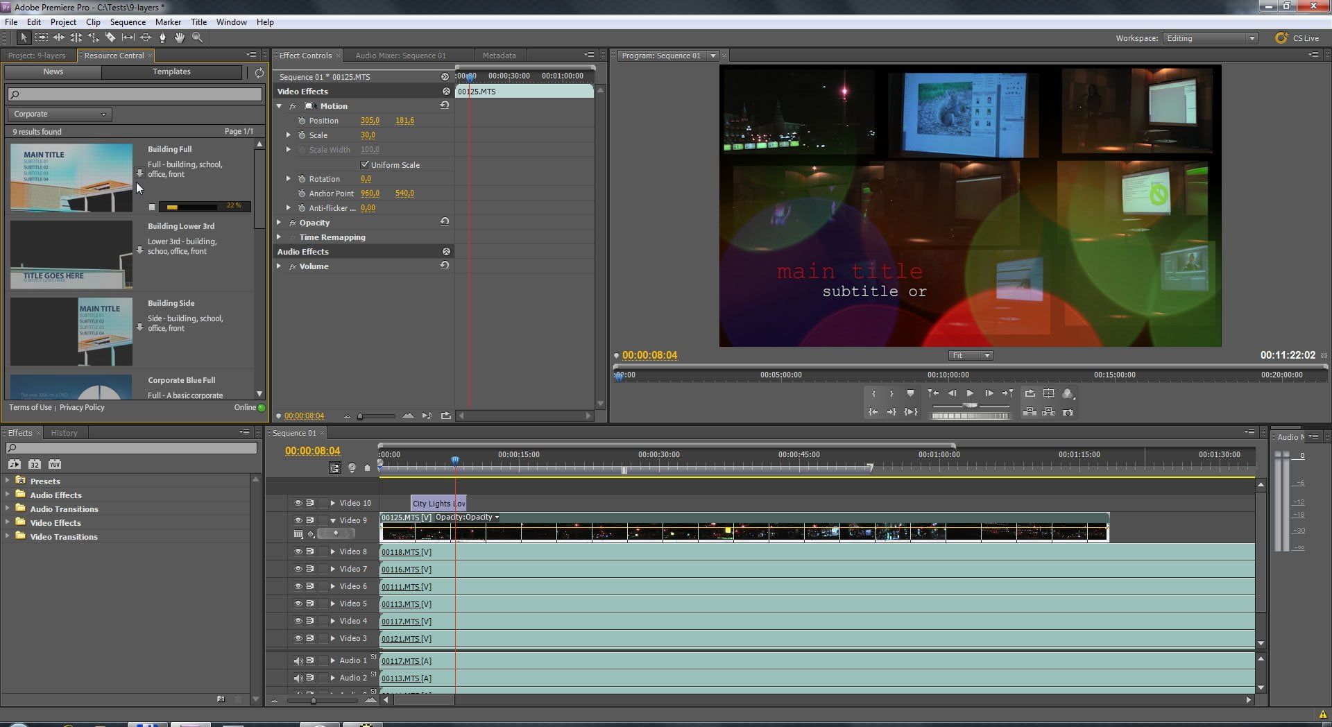The width and height of the screenshot is (1332, 727).
Task: Click the Export Frame camera icon
Action: coord(1068,412)
